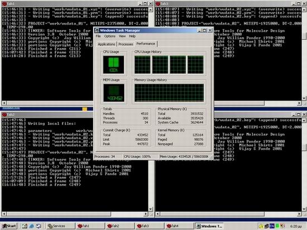307x230 pixels.
Task: Click the Commit Charge Limit value
Action: click(x=142, y=140)
